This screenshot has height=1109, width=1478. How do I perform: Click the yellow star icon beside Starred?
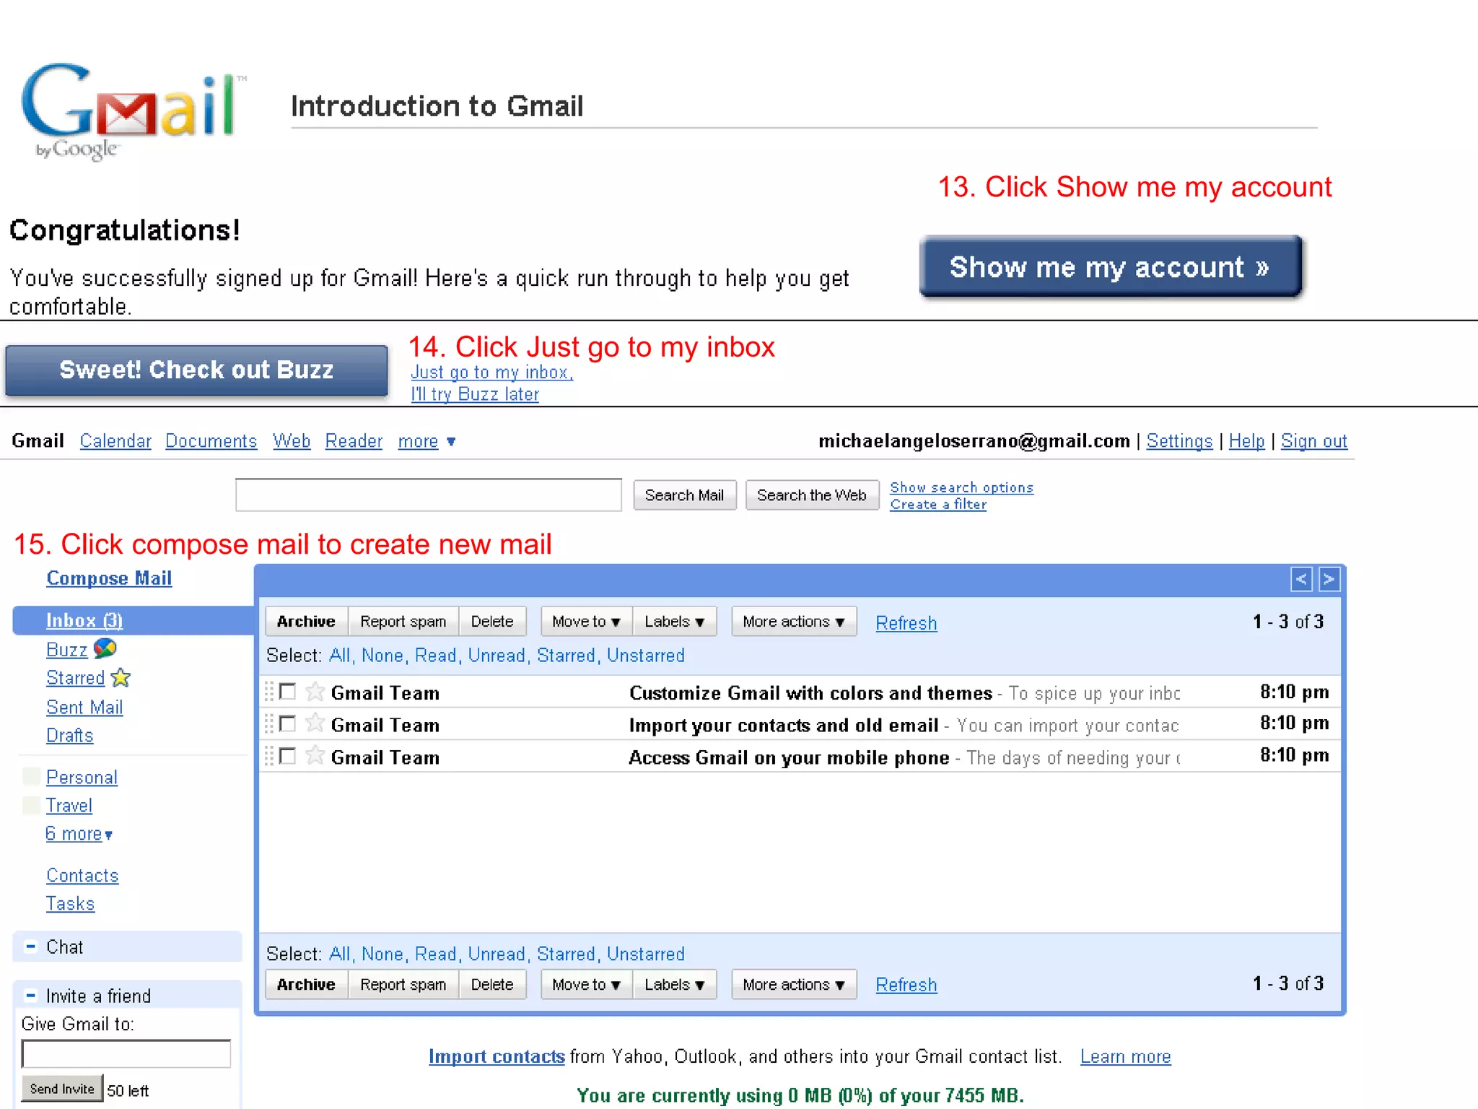pos(121,677)
